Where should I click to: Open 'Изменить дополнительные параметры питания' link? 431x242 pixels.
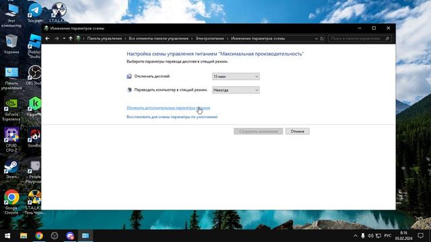tap(168, 108)
